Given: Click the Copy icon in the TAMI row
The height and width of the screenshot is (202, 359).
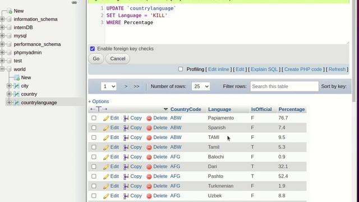Looking at the screenshot, I should tap(126, 137).
